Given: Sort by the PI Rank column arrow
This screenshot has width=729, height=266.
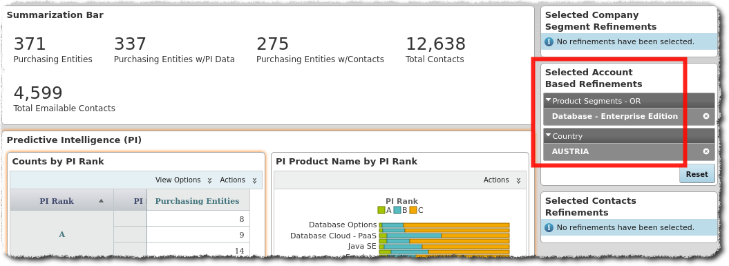Looking at the screenshot, I should 101,201.
